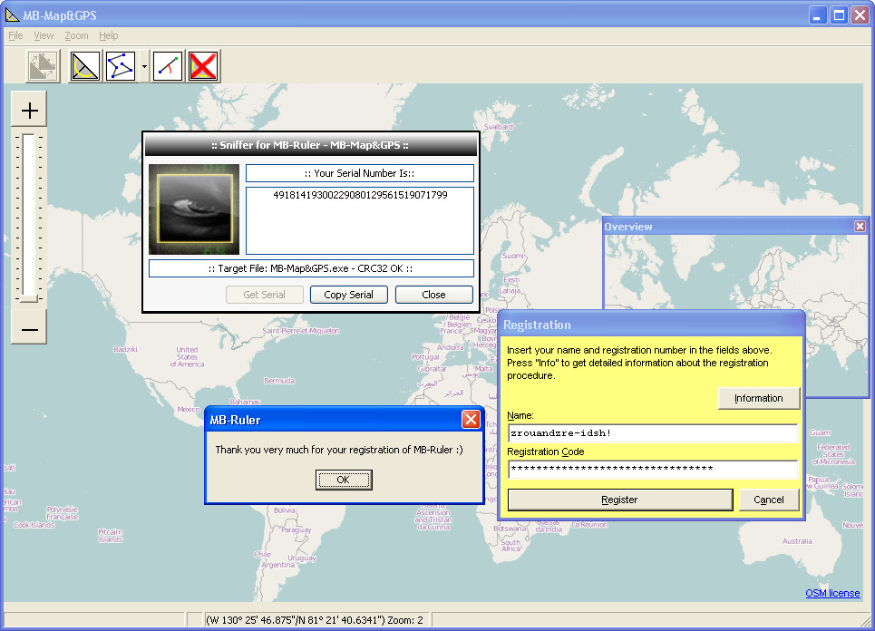
Task: Click the Register button
Action: point(620,500)
